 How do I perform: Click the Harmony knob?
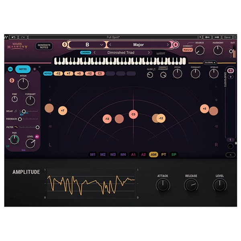point(218,51)
